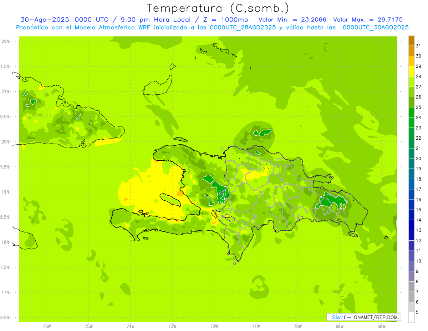Click the legend value 20

[418, 159]
